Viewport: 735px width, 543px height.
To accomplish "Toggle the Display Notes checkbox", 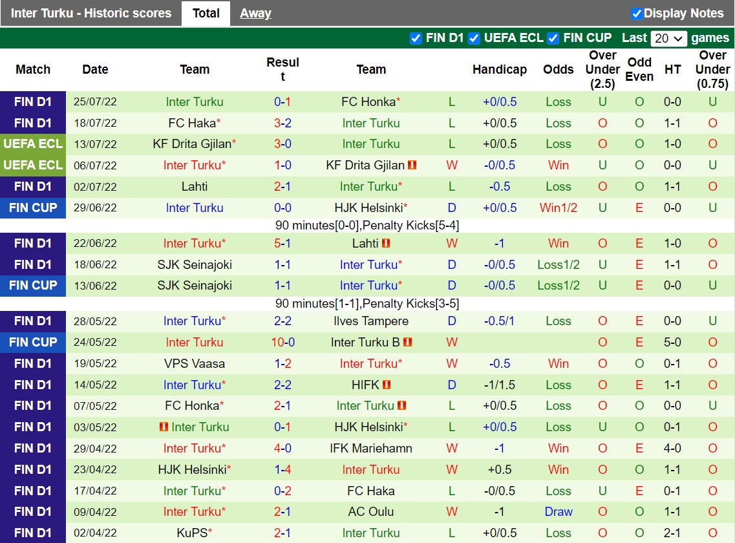I will tap(637, 14).
